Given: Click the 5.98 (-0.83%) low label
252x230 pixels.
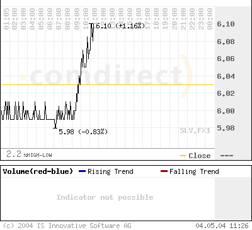Looking at the screenshot, I should pyautogui.click(x=83, y=132).
